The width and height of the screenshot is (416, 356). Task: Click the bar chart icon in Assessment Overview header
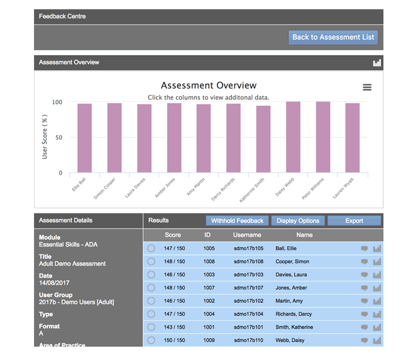[377, 63]
